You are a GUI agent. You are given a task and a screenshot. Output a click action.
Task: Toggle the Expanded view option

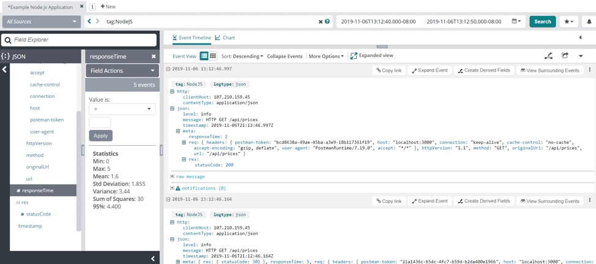click(x=371, y=56)
